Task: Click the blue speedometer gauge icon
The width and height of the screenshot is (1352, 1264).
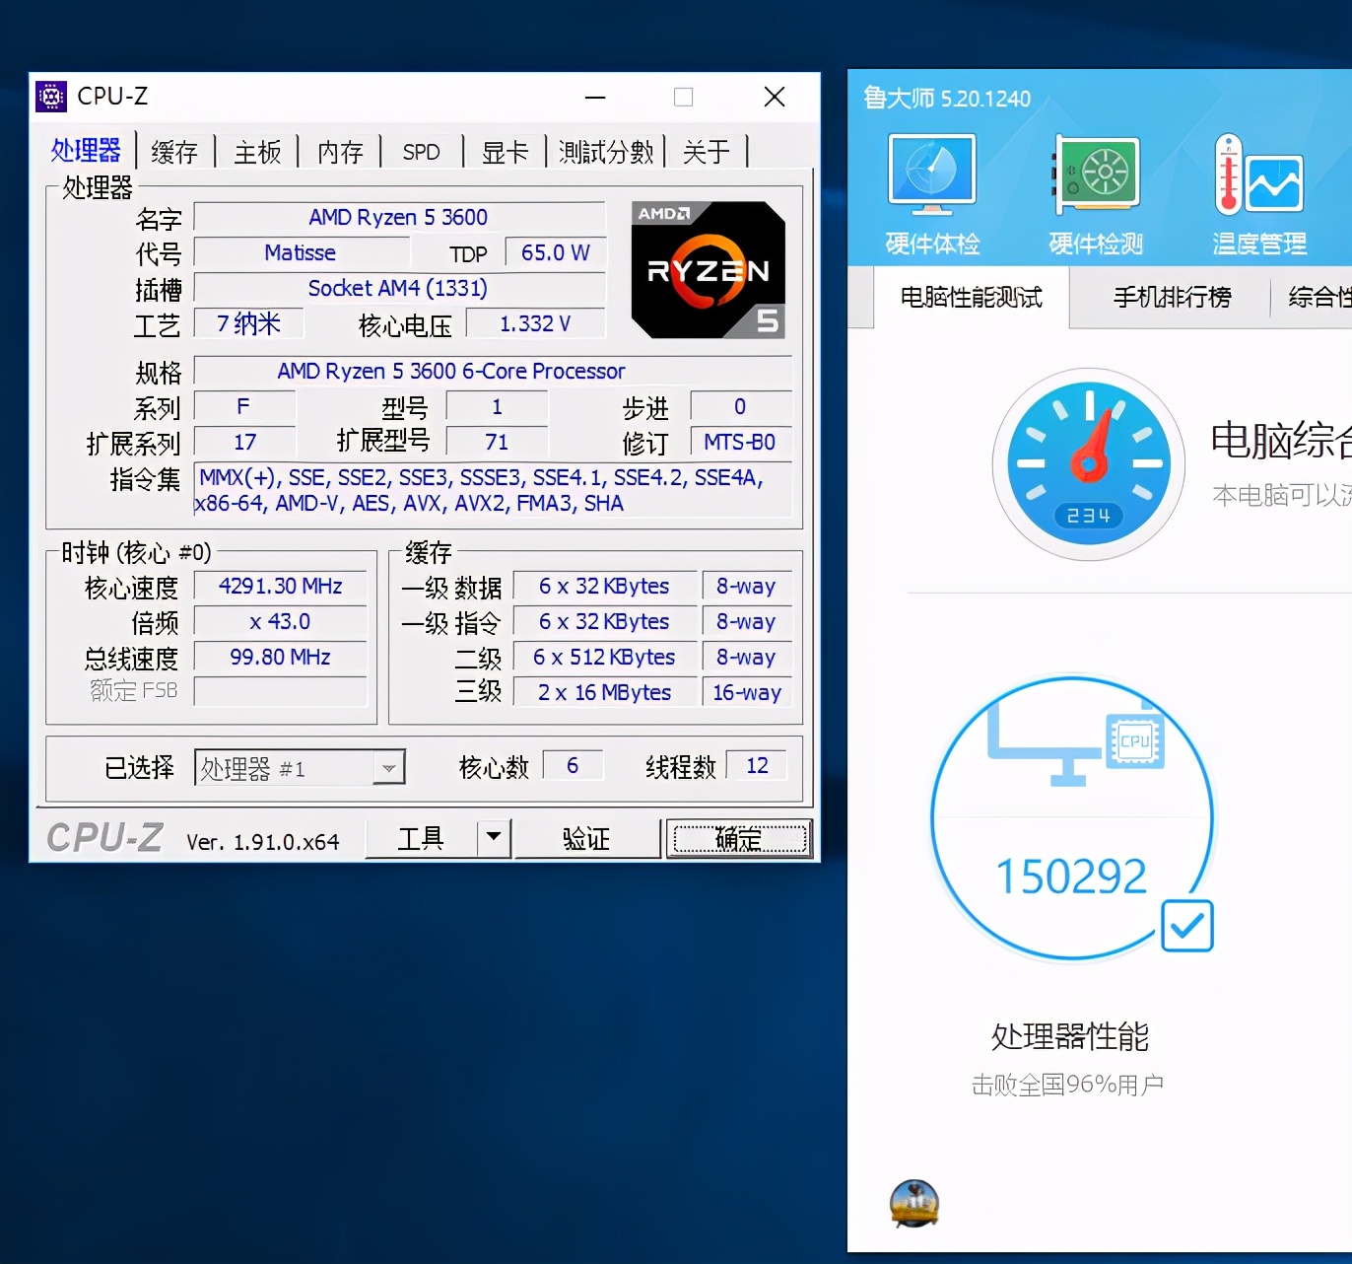Action: click(x=1088, y=464)
